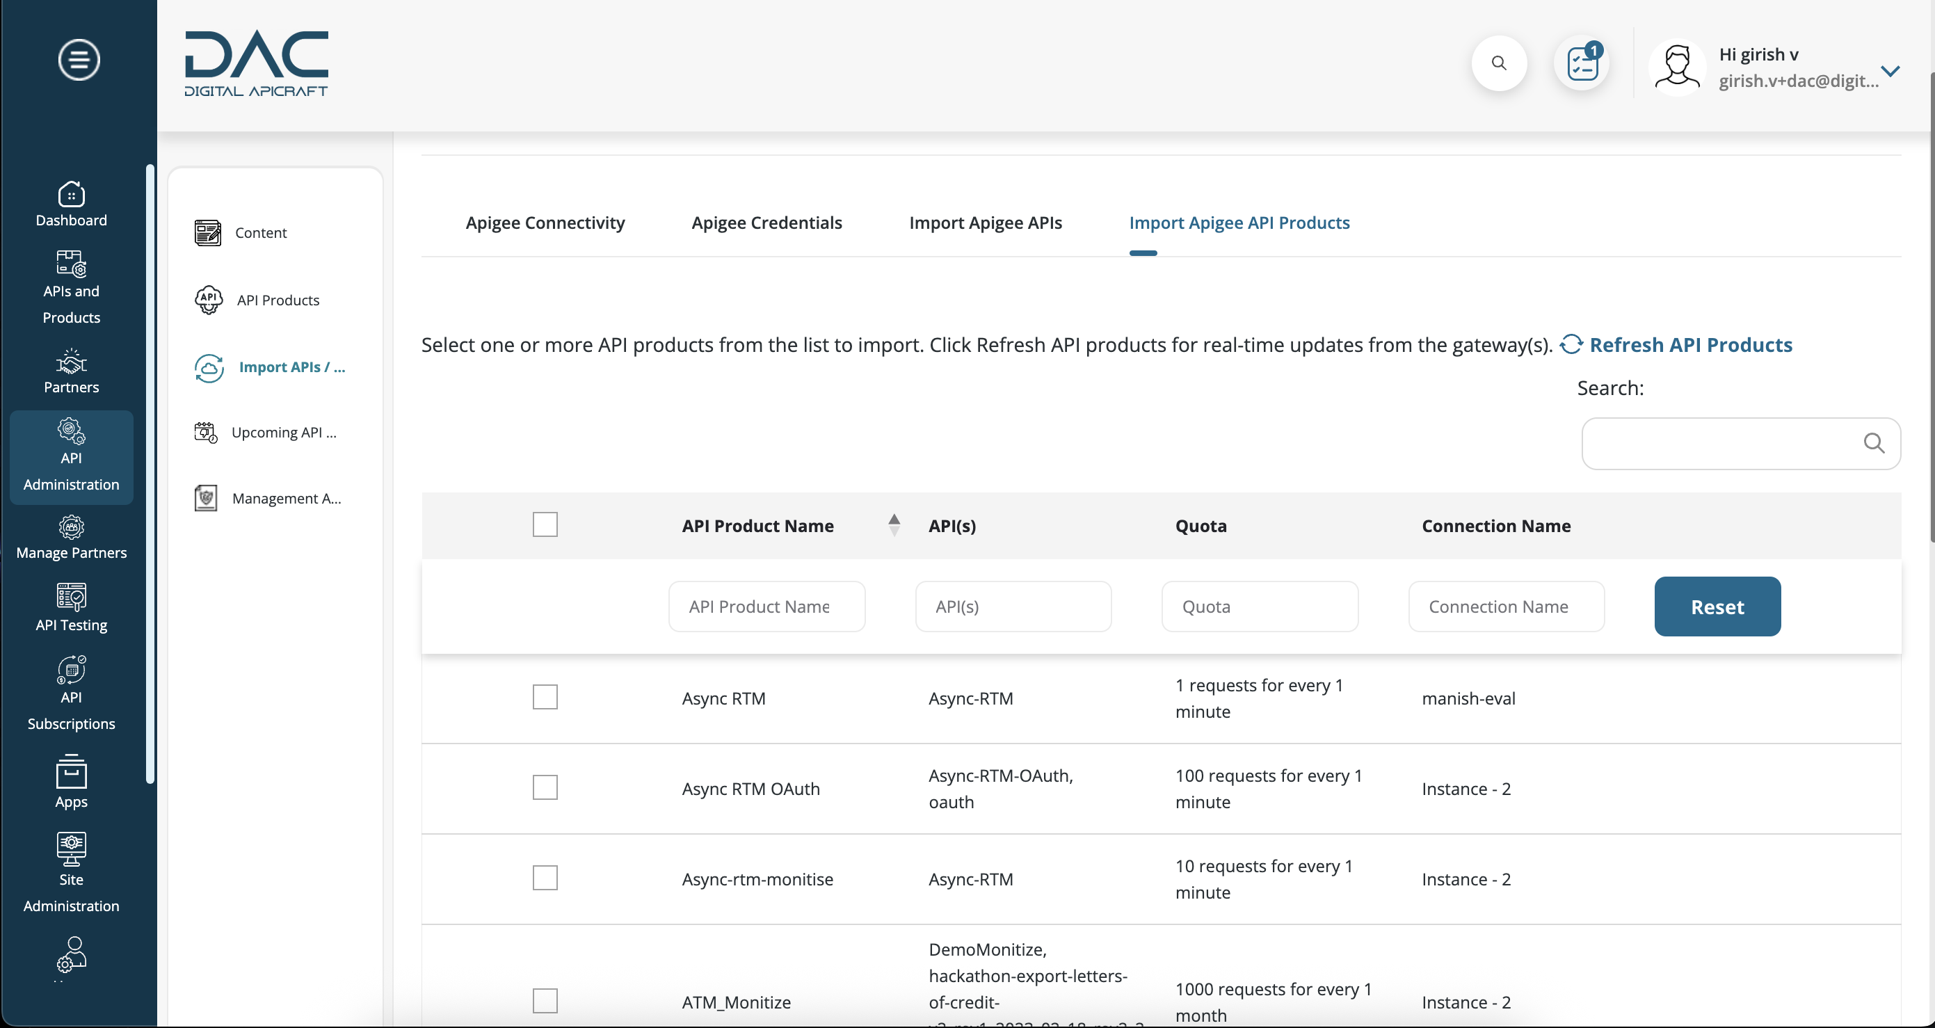
Task: Check the Async RTM row checkbox
Action: [x=545, y=697]
